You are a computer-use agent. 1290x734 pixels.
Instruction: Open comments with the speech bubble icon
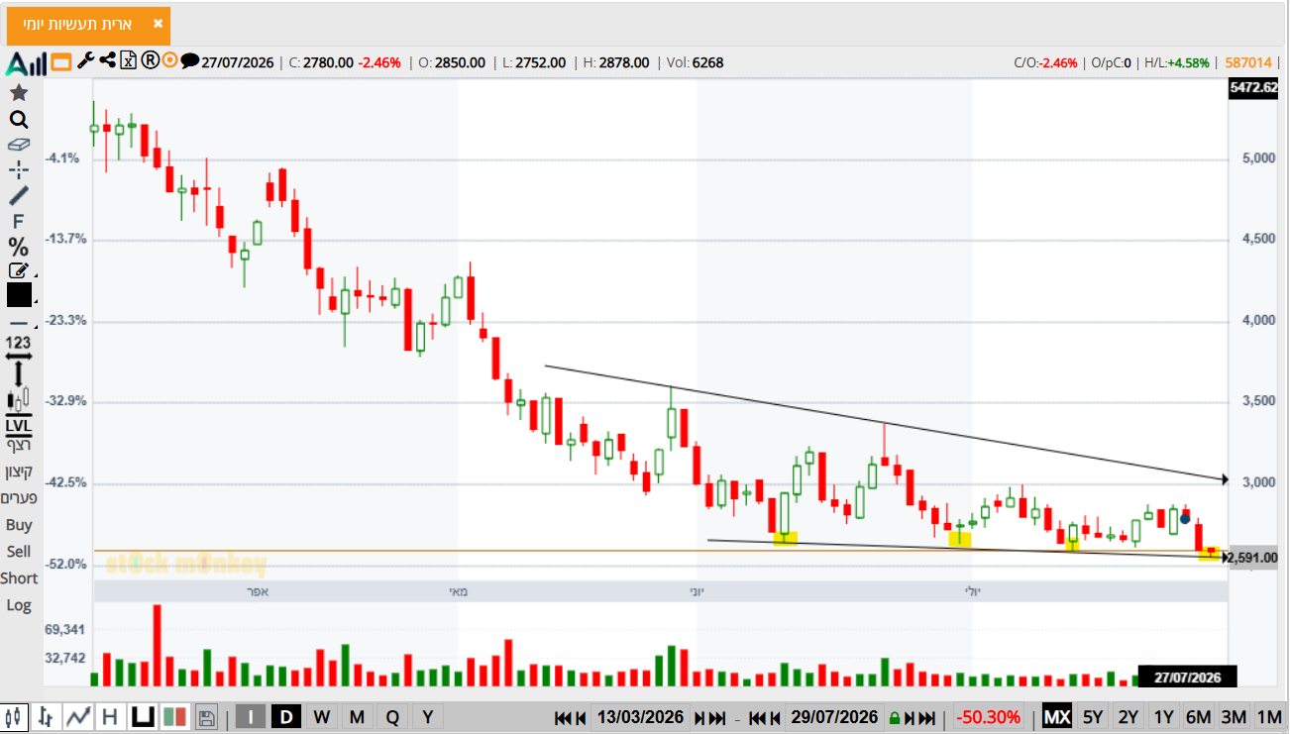[190, 60]
